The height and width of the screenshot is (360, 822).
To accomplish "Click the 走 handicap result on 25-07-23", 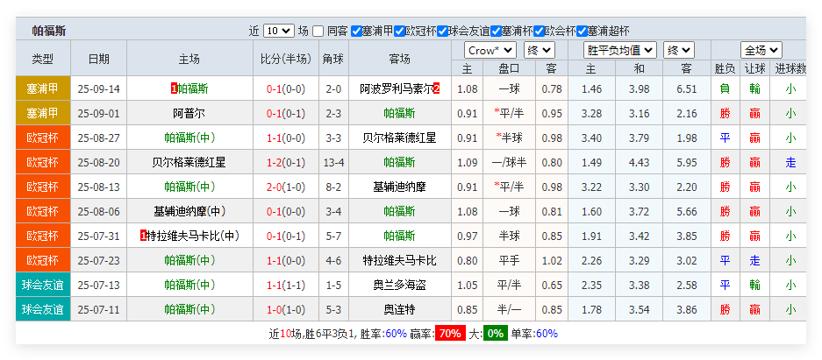I will [x=755, y=260].
